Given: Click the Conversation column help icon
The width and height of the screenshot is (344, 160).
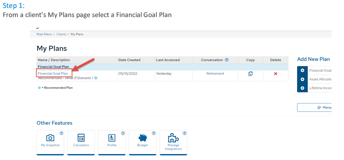Looking at the screenshot, I should click(x=227, y=60).
